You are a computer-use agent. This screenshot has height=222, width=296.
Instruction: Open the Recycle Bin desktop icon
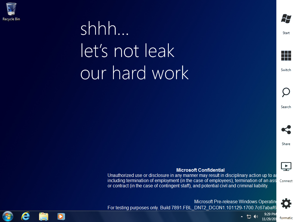11,12
